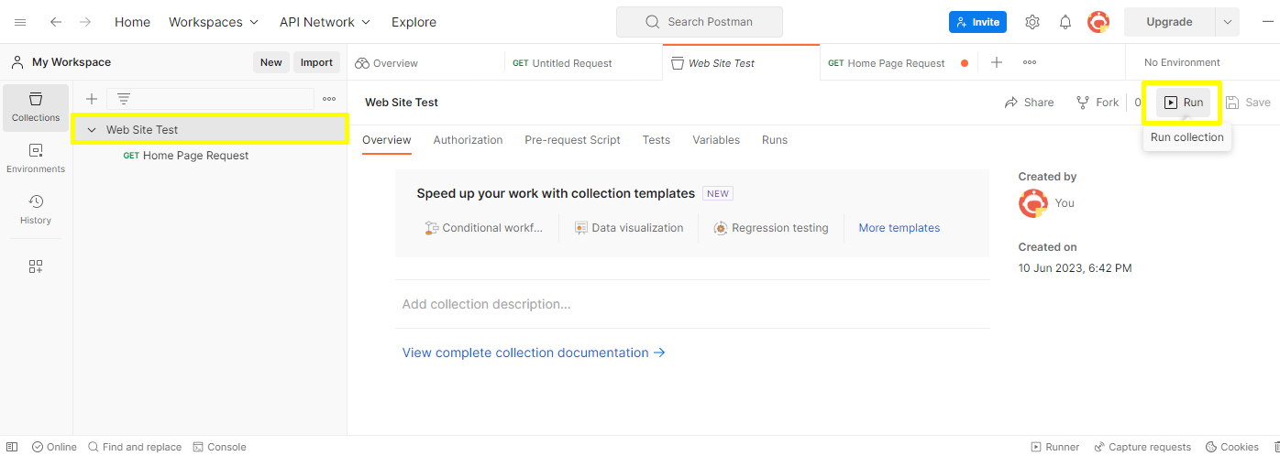Click the Run collection button
The image size is (1280, 456).
(1183, 103)
